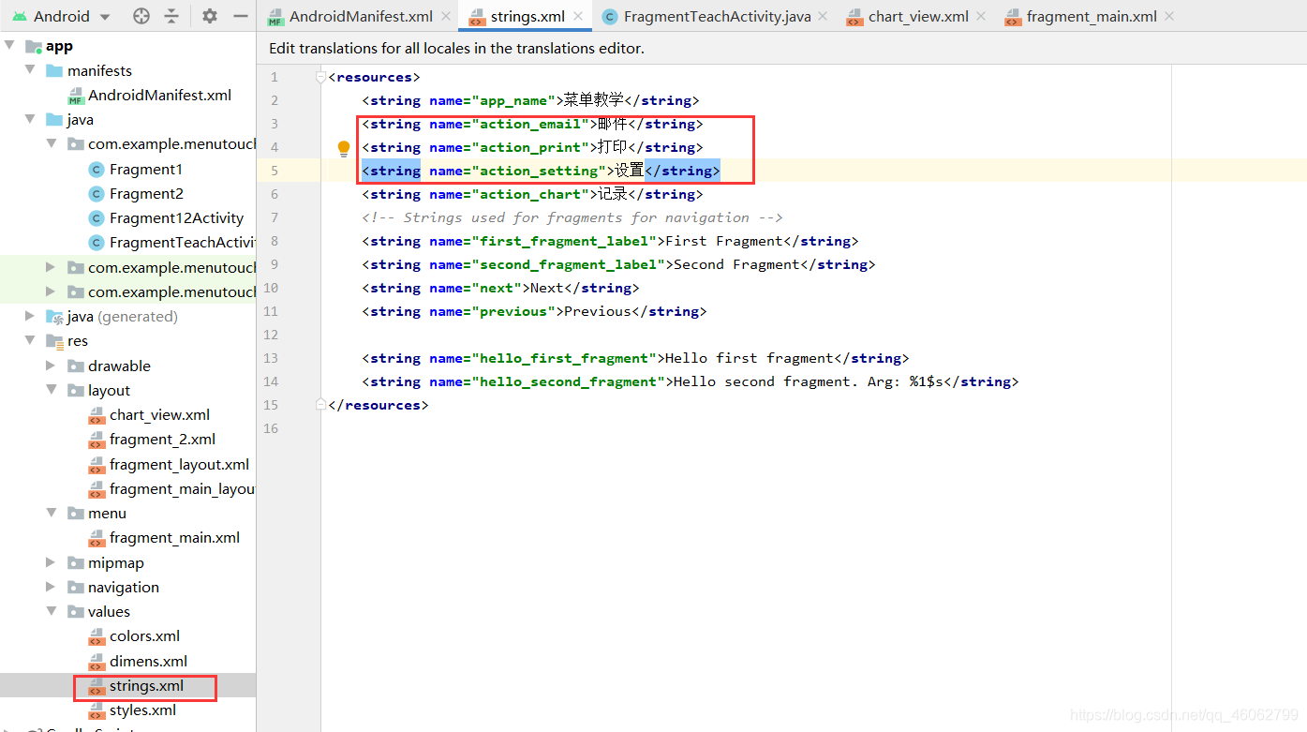
Task: Open project panel settings gear
Action: pos(210,16)
